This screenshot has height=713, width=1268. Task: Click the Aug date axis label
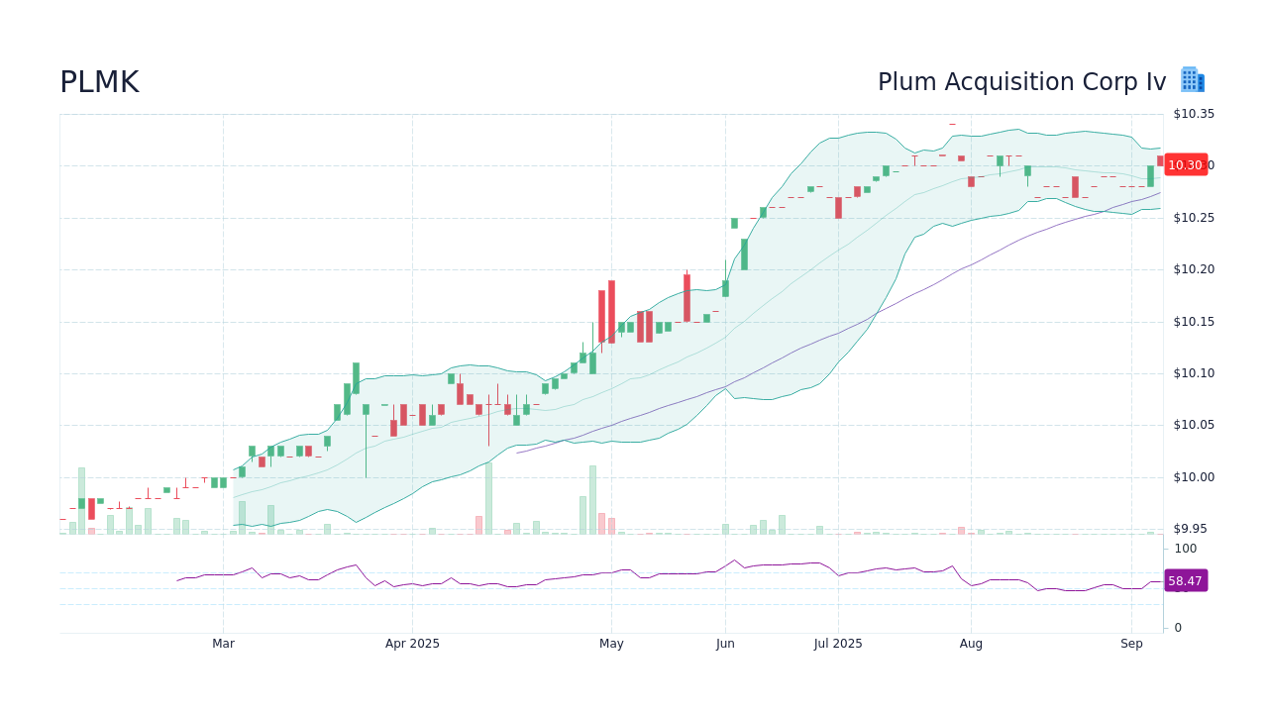[971, 644]
